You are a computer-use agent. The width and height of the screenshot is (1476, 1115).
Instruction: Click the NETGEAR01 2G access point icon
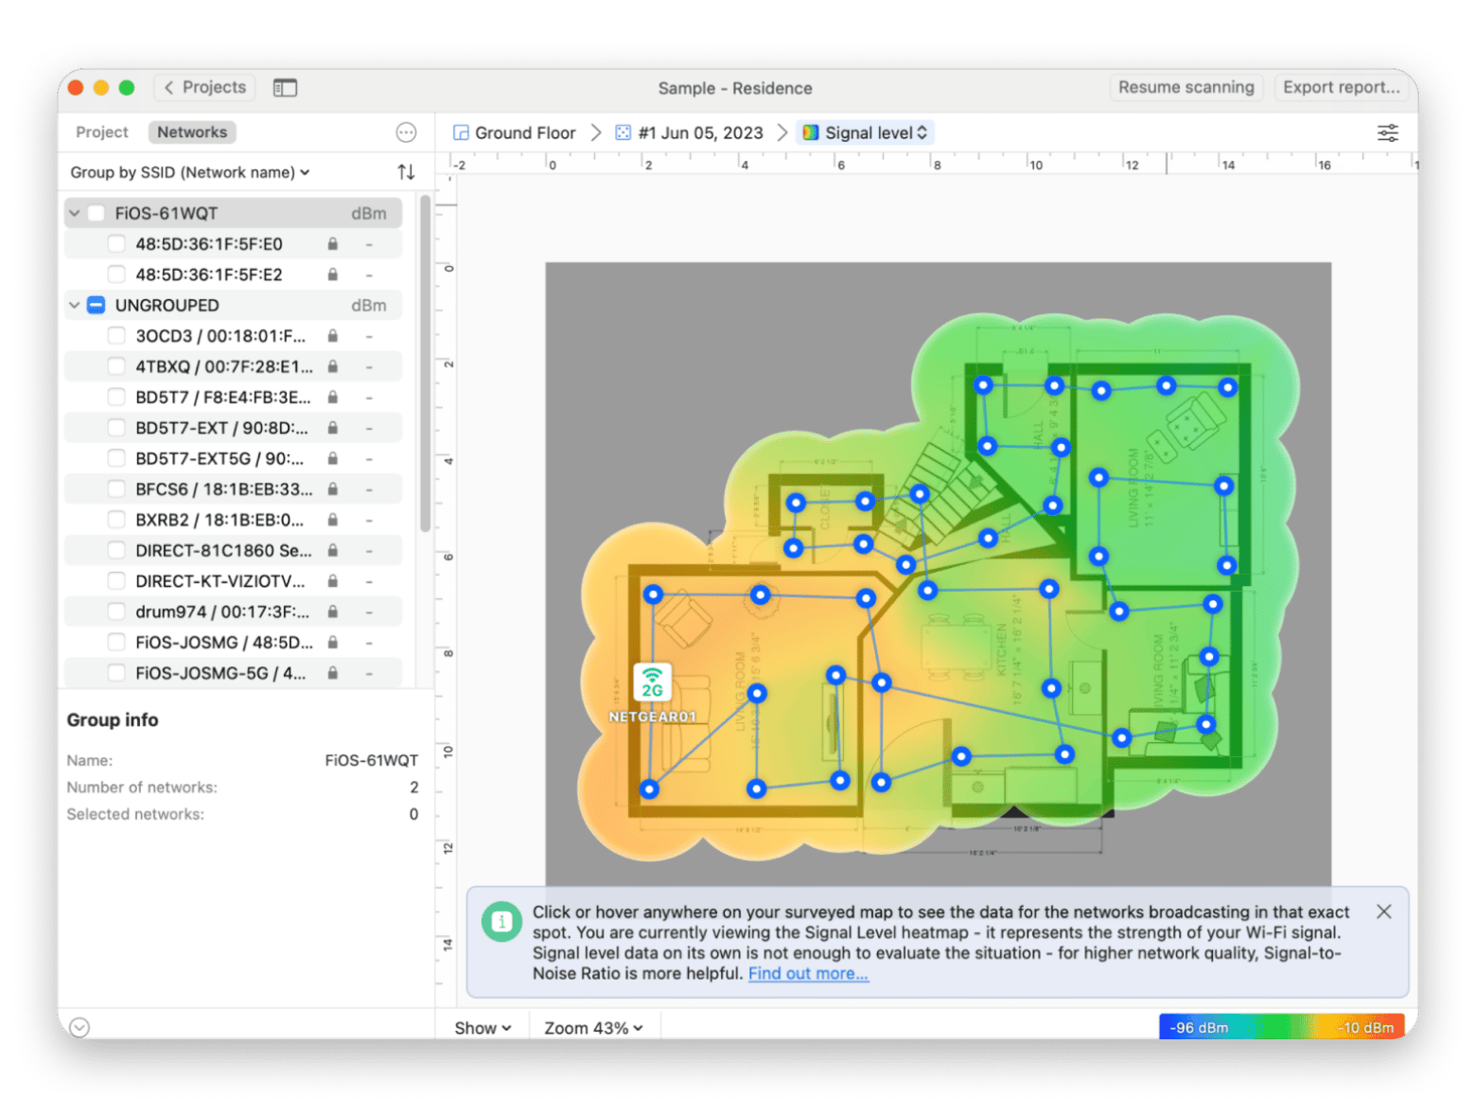(x=652, y=682)
